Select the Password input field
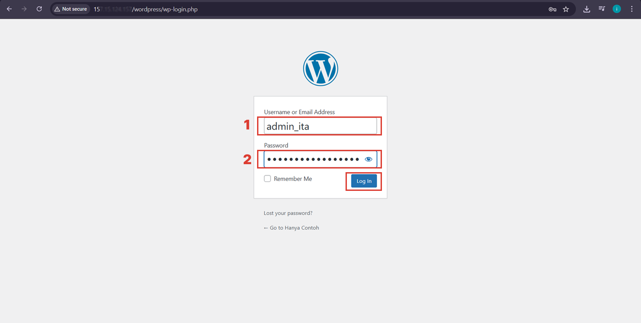Screen dimensions: 641x323 [x=314, y=159]
